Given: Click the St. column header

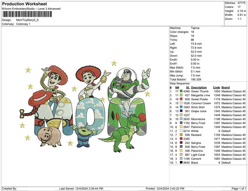Looking at the screenshot, I should (x=188, y=87).
